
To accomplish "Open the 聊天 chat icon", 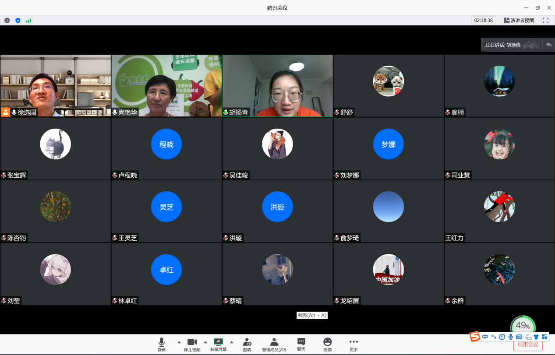I will point(301,344).
